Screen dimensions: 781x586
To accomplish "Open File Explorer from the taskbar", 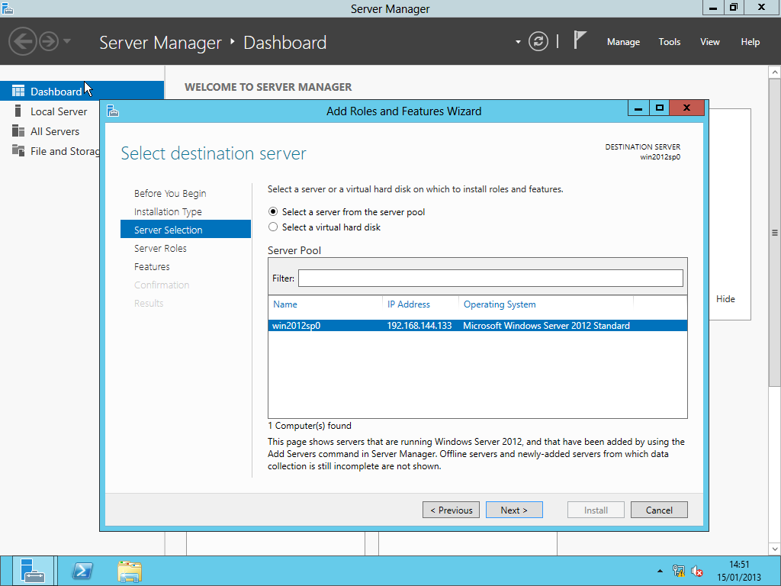I will click(130, 571).
